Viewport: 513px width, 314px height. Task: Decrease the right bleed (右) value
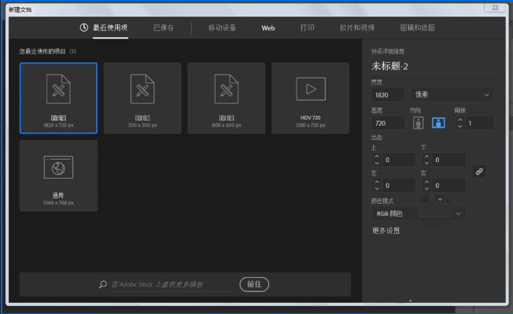[426, 188]
